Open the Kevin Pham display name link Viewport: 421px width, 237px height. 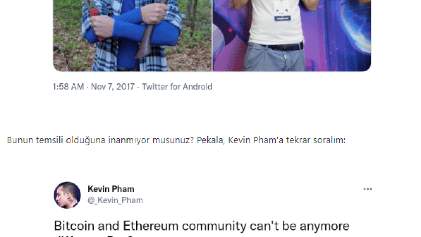pyautogui.click(x=111, y=189)
